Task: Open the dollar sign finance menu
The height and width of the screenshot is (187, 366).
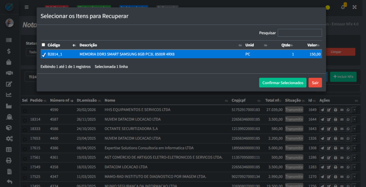Action: tap(9, 51)
